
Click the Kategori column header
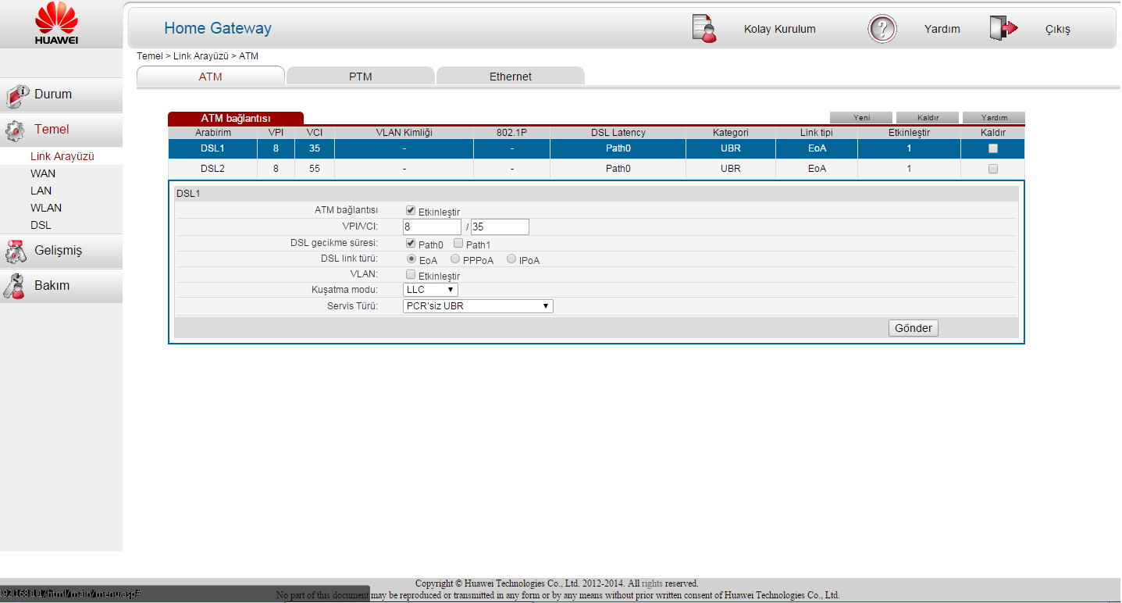point(731,133)
